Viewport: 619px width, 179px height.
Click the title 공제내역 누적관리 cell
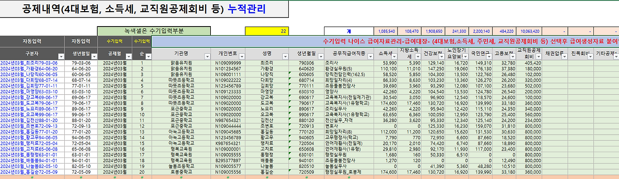[x=144, y=9]
